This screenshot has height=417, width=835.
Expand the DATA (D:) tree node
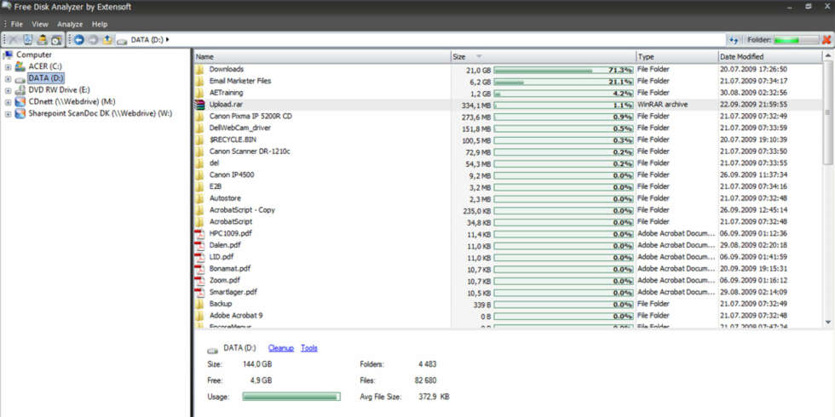pos(8,78)
